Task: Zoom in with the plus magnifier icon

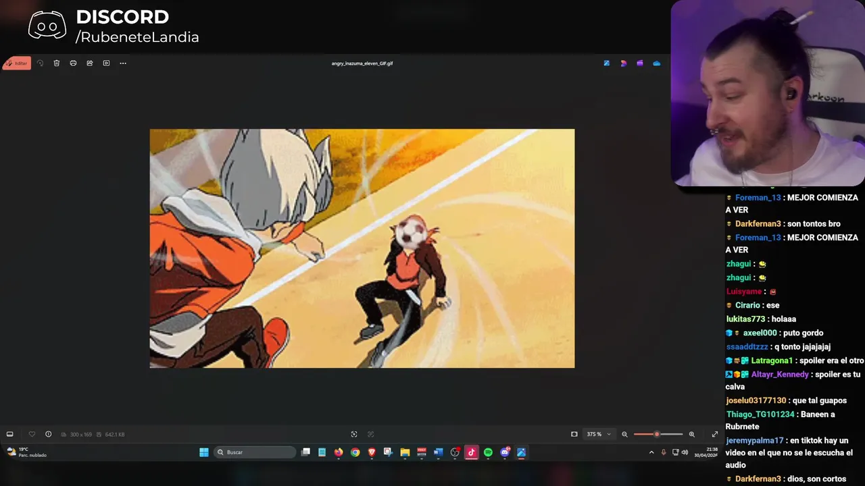Action: point(691,434)
